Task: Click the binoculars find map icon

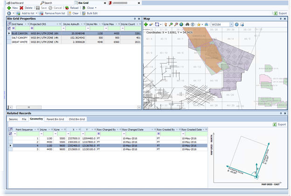Action: (x=187, y=25)
